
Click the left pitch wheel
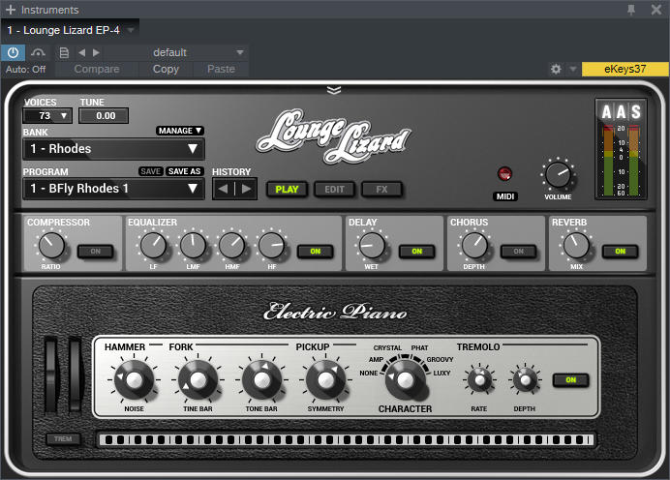[x=51, y=375]
